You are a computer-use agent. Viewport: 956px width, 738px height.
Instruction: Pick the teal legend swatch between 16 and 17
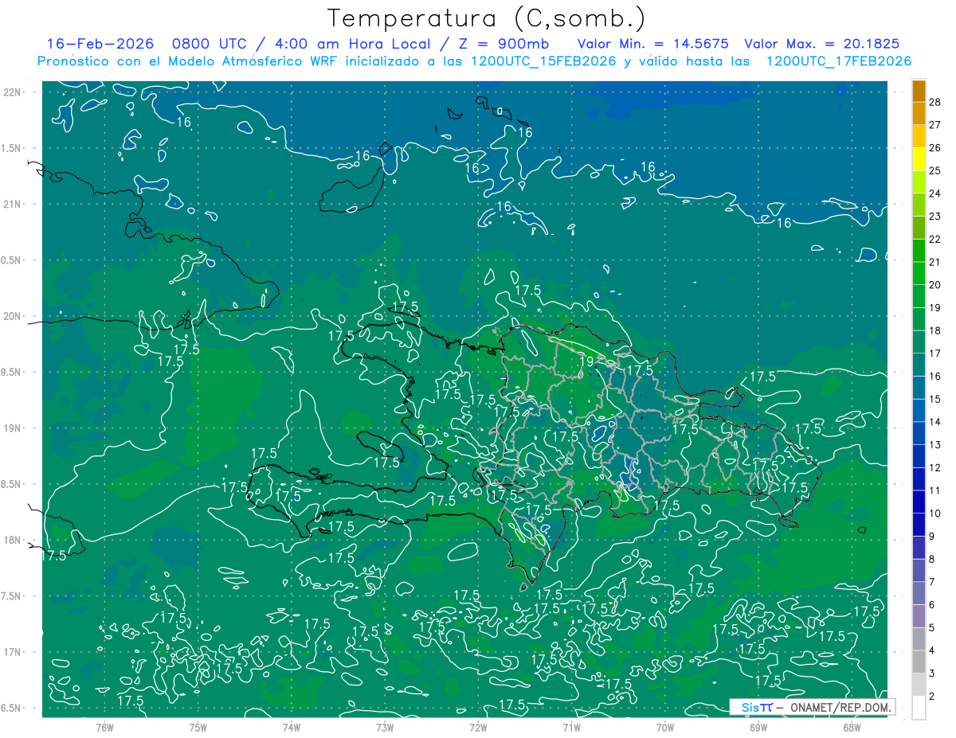tap(919, 365)
